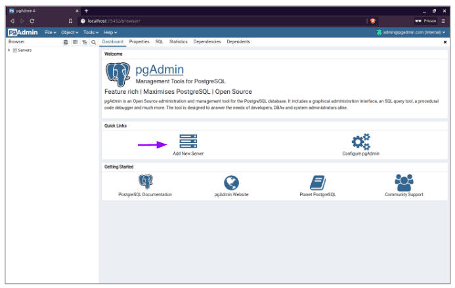Open the browser hamburger menu
This screenshot has width=455, height=288.
(x=443, y=21)
